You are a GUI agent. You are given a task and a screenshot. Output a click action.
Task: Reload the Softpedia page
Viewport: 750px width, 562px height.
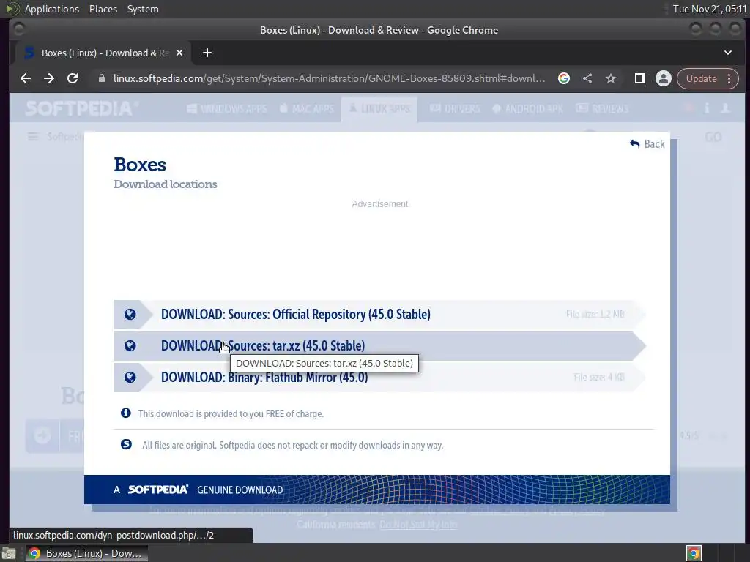click(x=73, y=78)
